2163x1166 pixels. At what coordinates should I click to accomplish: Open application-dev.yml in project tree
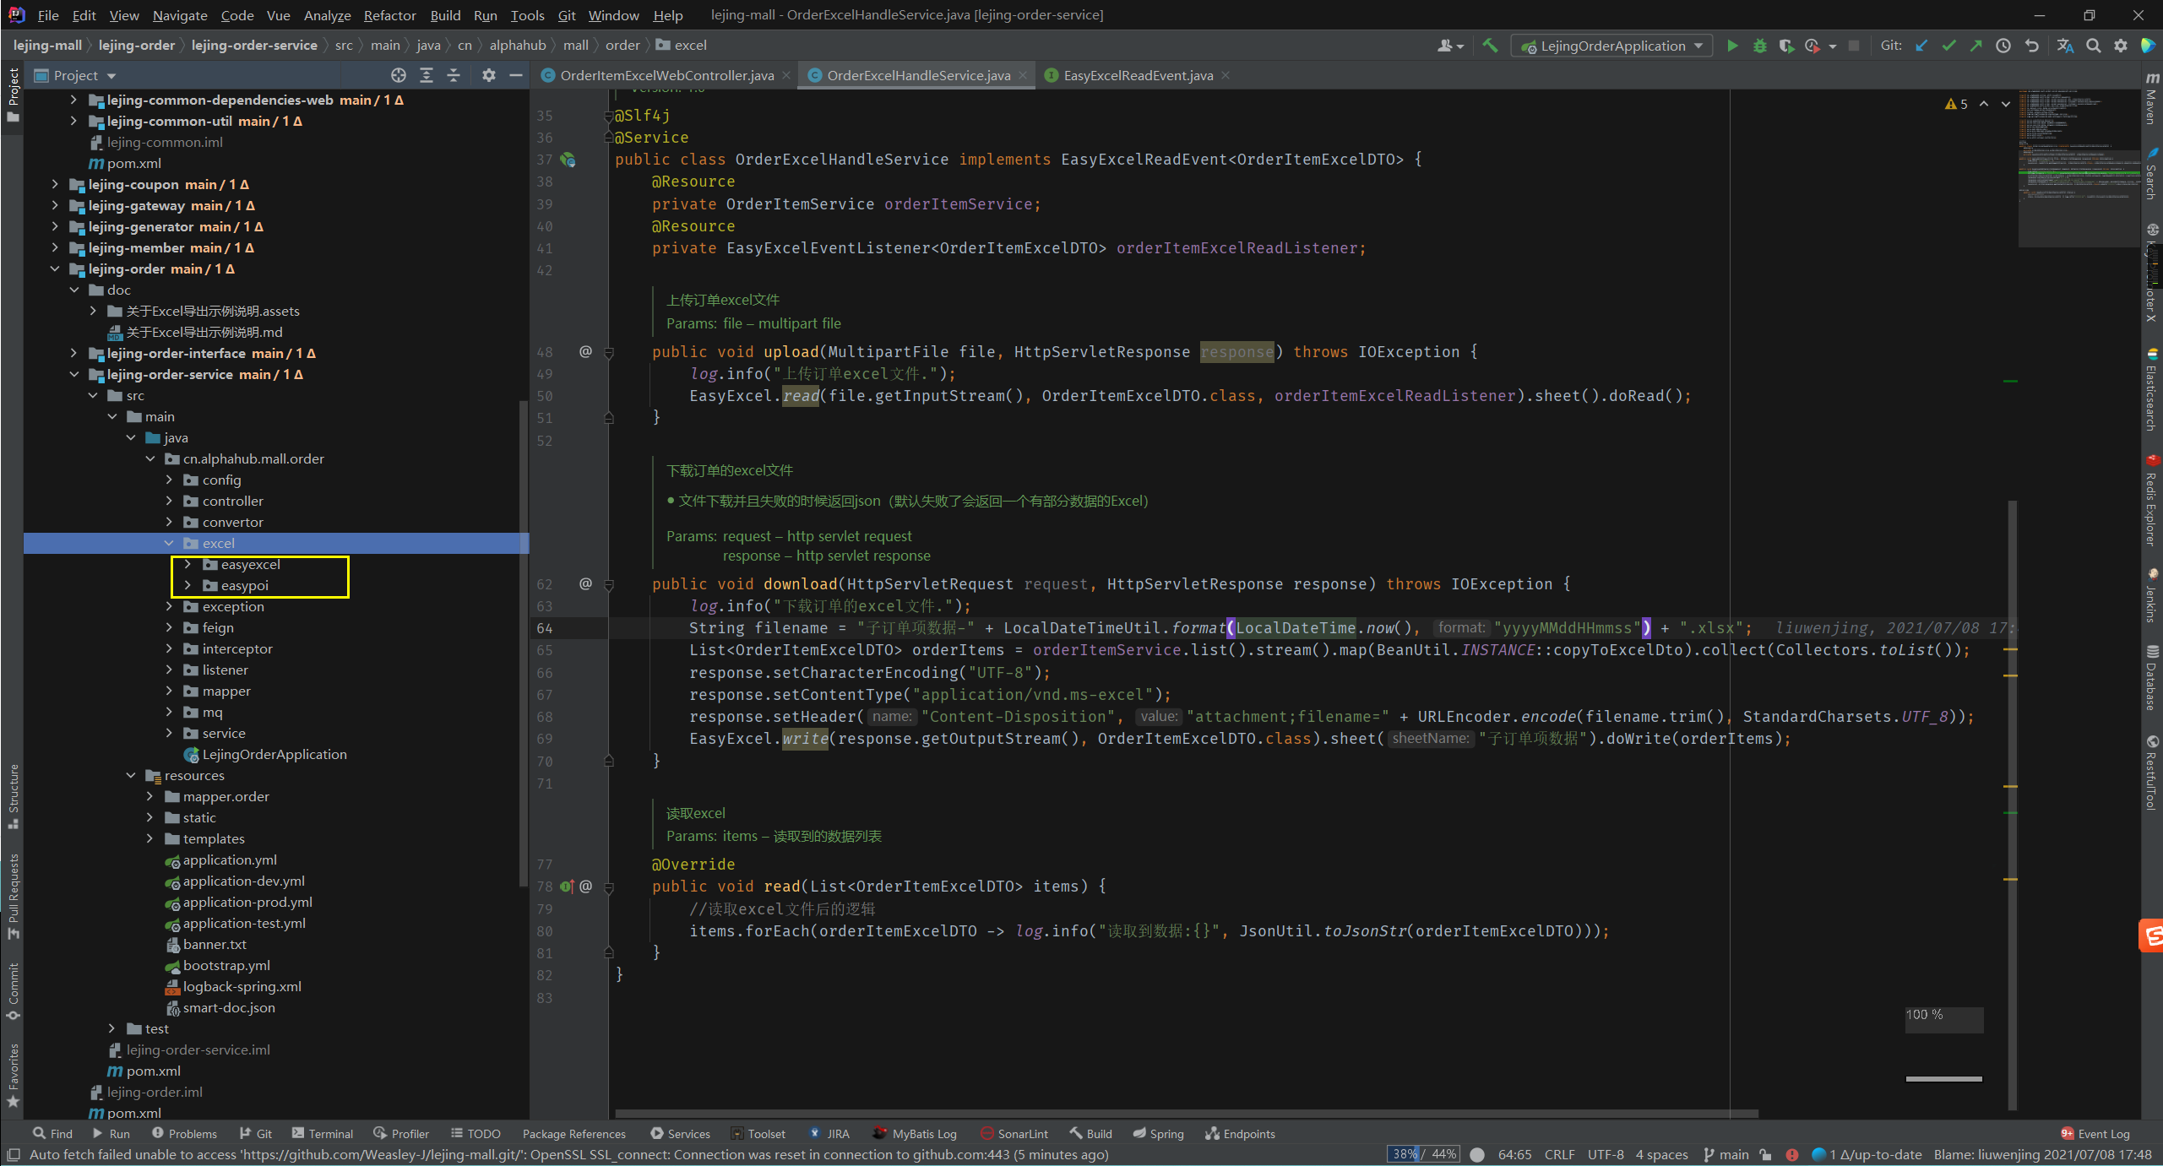click(x=243, y=881)
